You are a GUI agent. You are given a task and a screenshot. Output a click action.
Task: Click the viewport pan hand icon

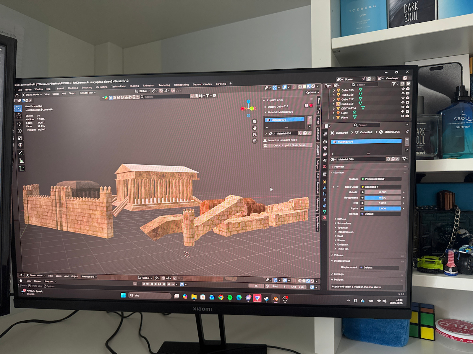[x=254, y=128]
